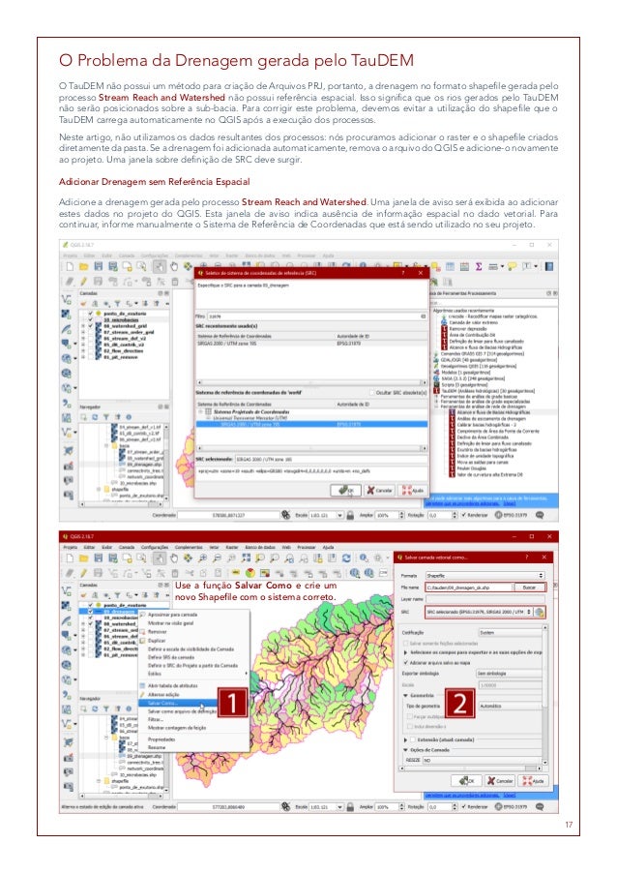Click New Project icon in upper QGIS toolbar

pos(70,267)
